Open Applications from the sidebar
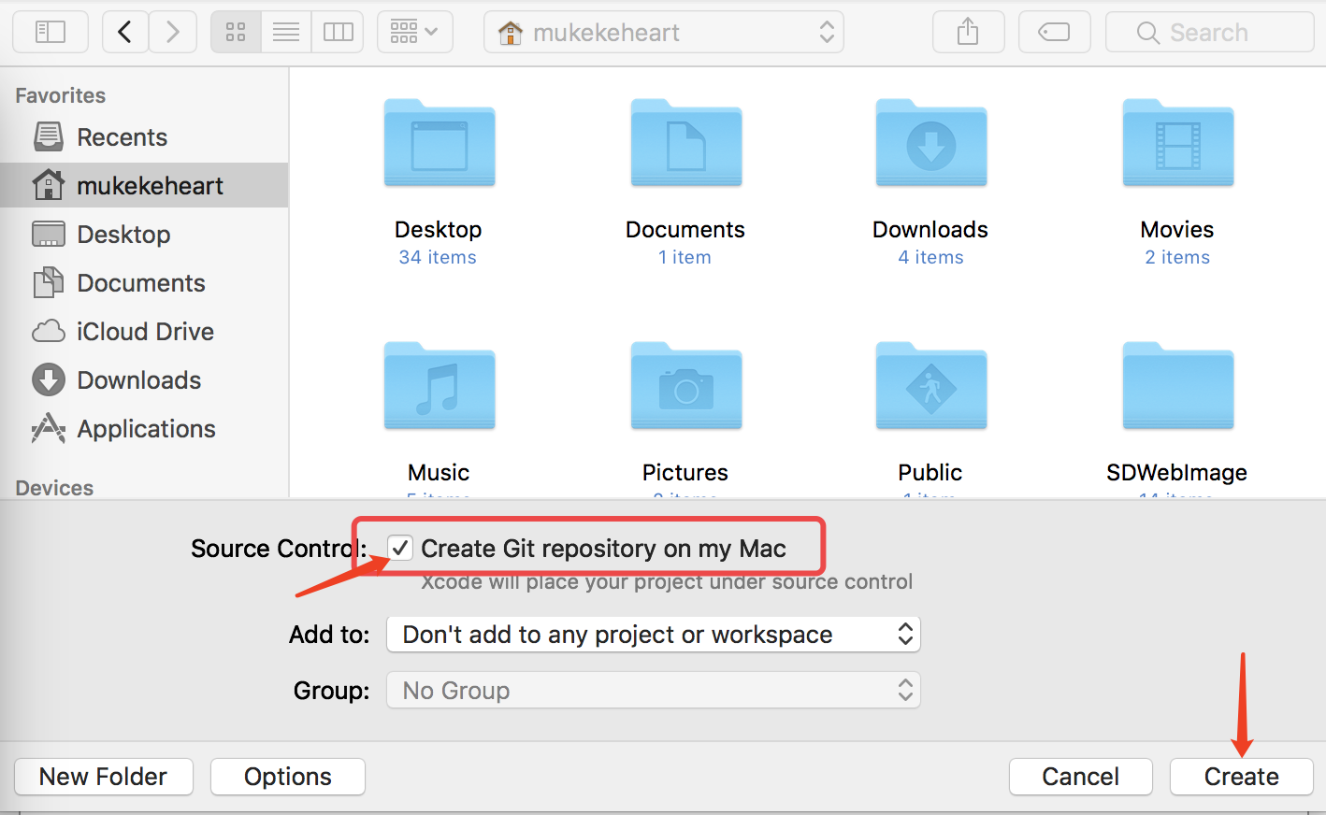Image resolution: width=1326 pixels, height=815 pixels. pos(146,429)
